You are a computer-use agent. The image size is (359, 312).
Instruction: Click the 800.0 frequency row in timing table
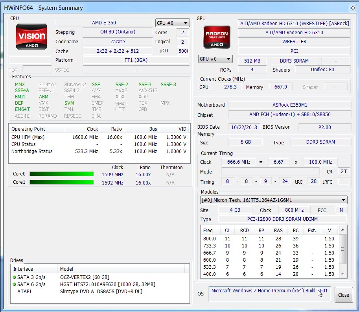pos(270,239)
